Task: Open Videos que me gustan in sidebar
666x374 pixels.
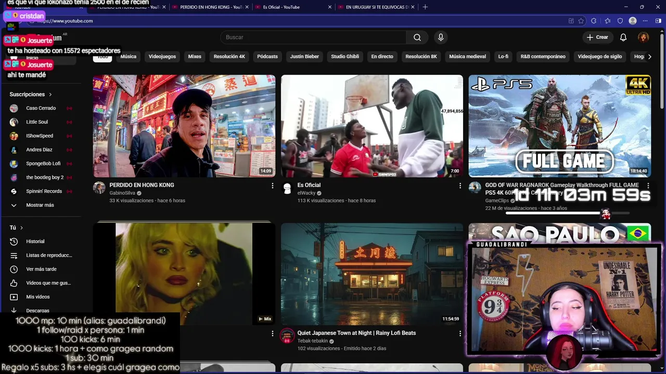Action: click(42, 283)
